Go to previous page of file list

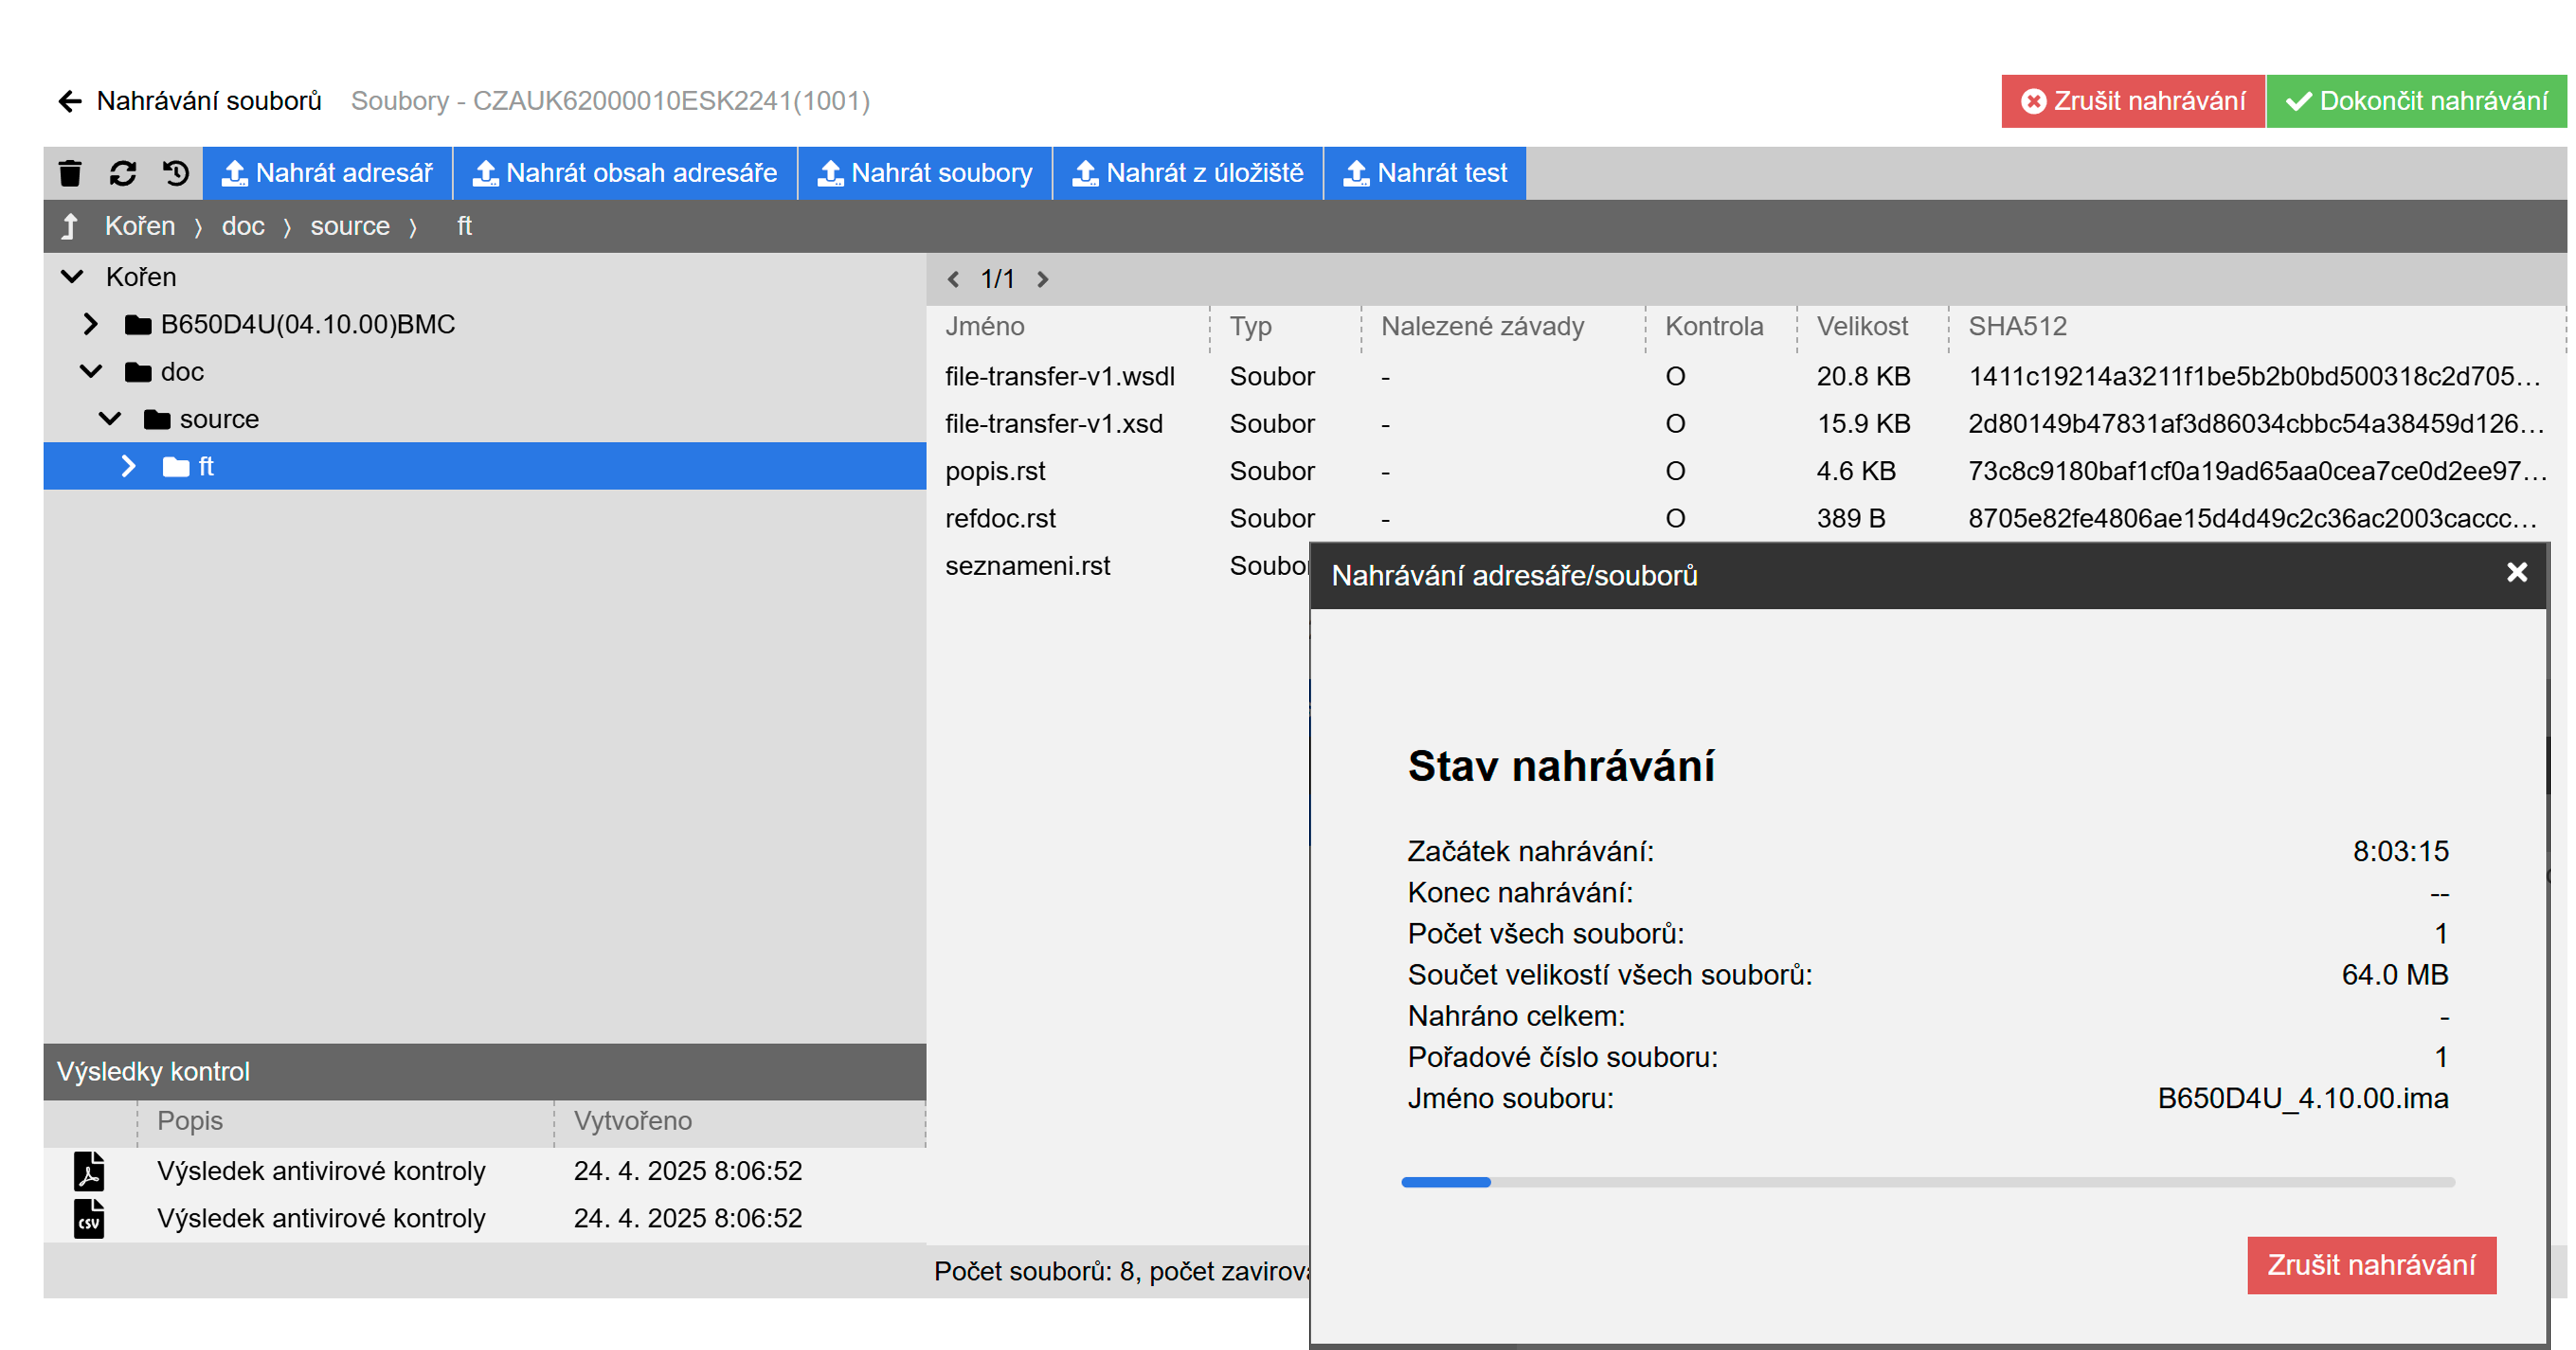(953, 279)
